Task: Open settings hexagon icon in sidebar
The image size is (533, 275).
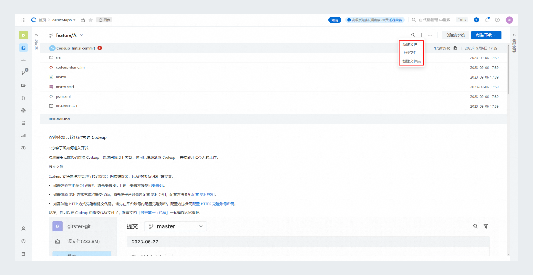Action: (24, 241)
